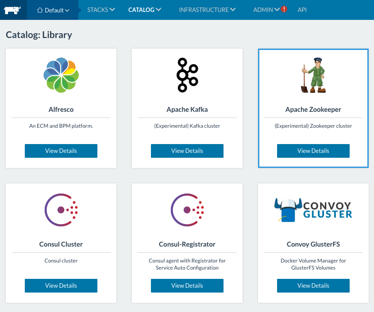Screen dimensions: 374x312
Task: Expand the Stacks menu
Action: tap(101, 10)
